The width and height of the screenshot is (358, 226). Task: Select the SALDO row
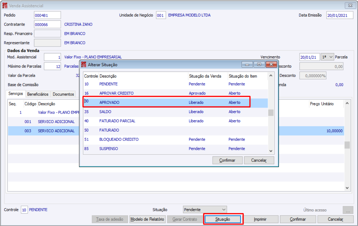coord(175,112)
